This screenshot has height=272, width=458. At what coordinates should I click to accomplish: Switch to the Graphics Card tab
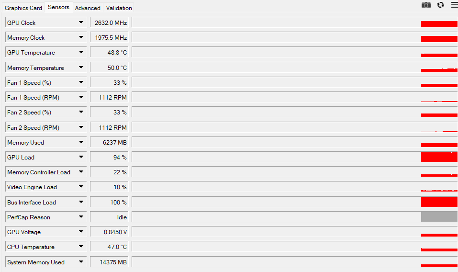(23, 8)
